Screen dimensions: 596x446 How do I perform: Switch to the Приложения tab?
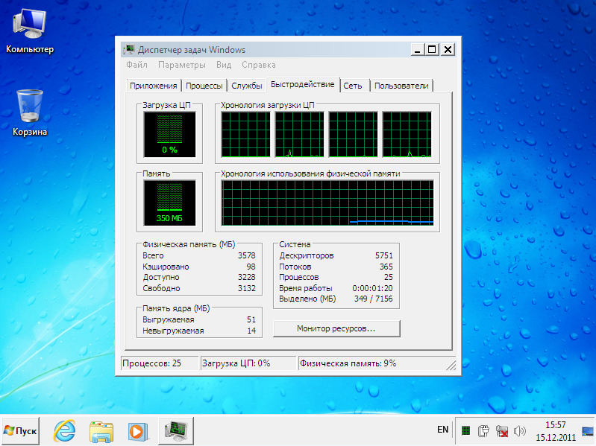[x=154, y=86]
